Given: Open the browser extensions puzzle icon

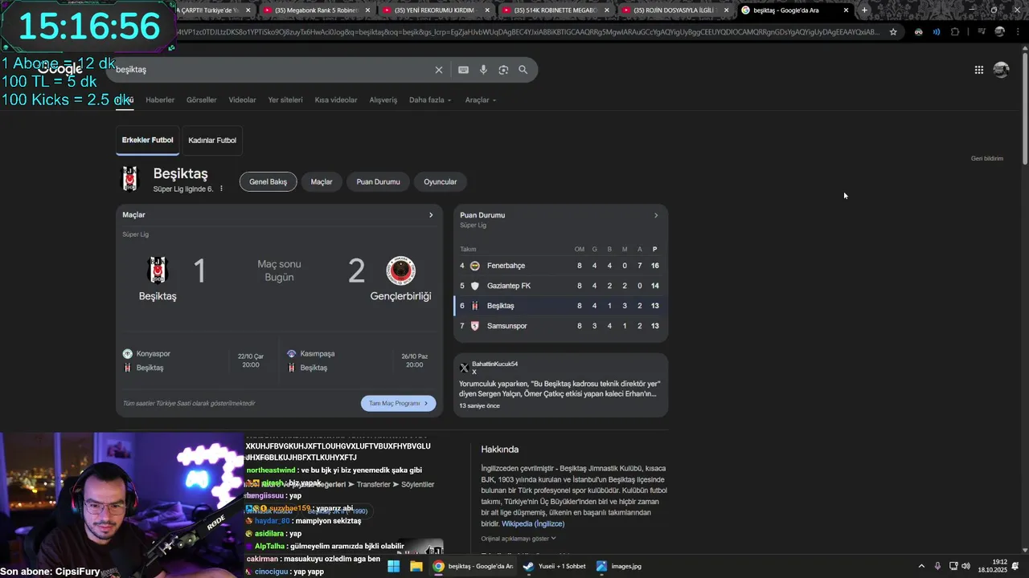Looking at the screenshot, I should click(955, 32).
